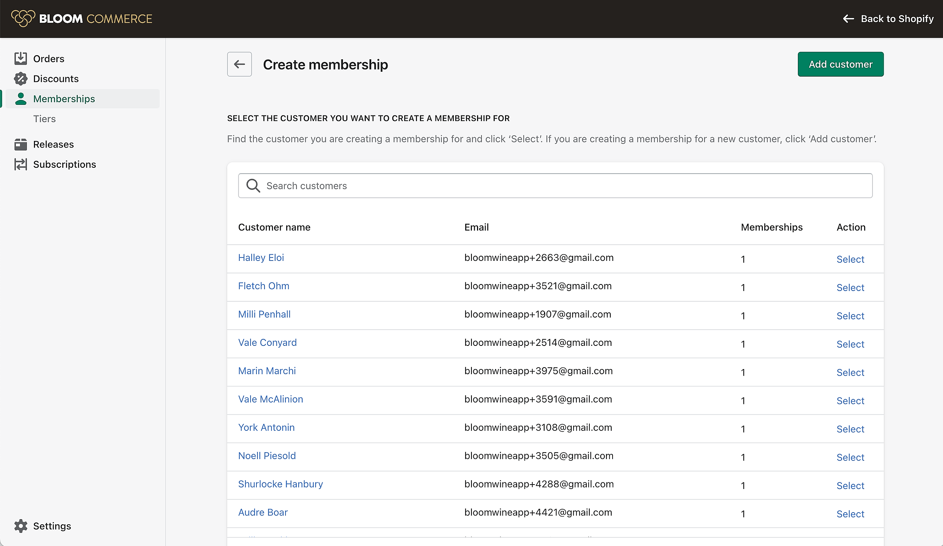Click Select on Audre Boar row
Viewport: 943px width, 546px height.
(850, 514)
